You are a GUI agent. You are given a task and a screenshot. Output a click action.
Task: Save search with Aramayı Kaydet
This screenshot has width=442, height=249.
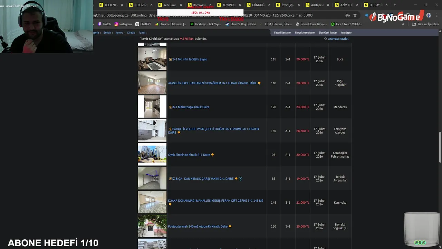pos(336,39)
